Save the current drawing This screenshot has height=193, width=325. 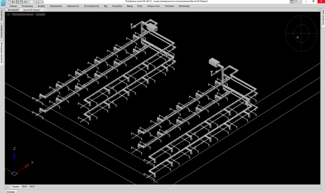(18, 2)
